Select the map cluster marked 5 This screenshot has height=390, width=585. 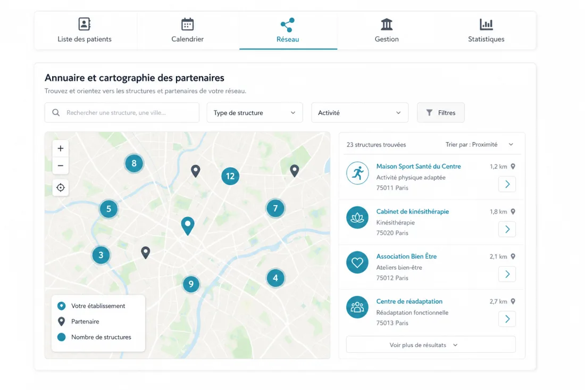pyautogui.click(x=108, y=209)
